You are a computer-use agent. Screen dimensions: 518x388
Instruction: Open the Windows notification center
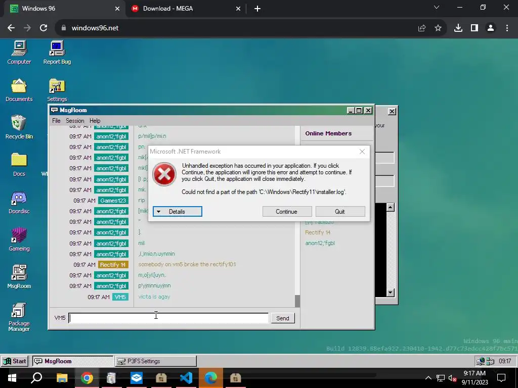(501, 378)
